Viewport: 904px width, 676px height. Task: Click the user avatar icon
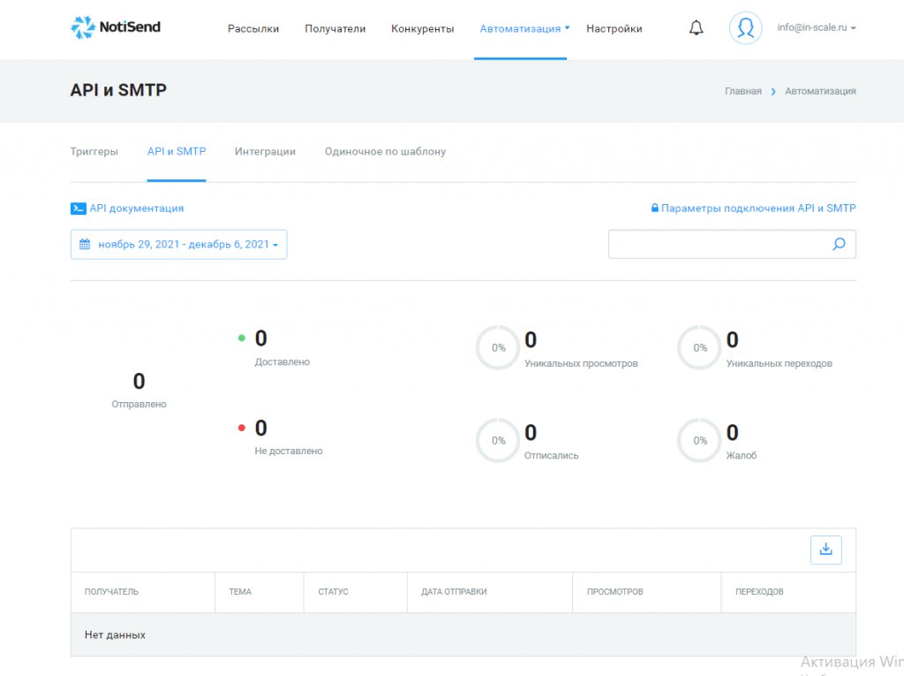(x=745, y=27)
